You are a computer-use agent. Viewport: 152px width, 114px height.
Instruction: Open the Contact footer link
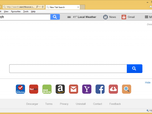click(98, 104)
